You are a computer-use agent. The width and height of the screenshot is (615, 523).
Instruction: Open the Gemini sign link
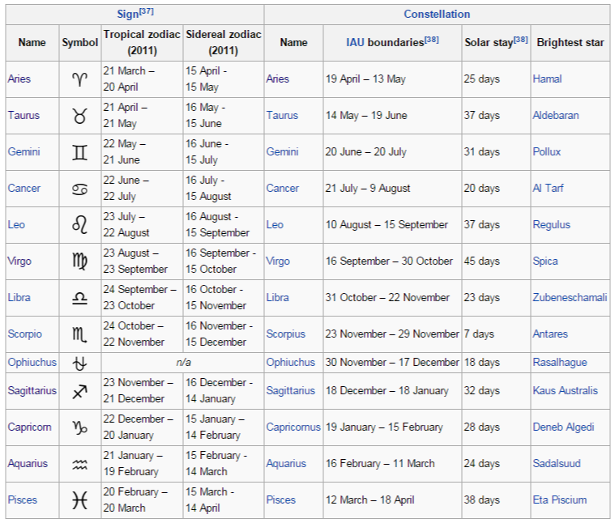[23, 151]
